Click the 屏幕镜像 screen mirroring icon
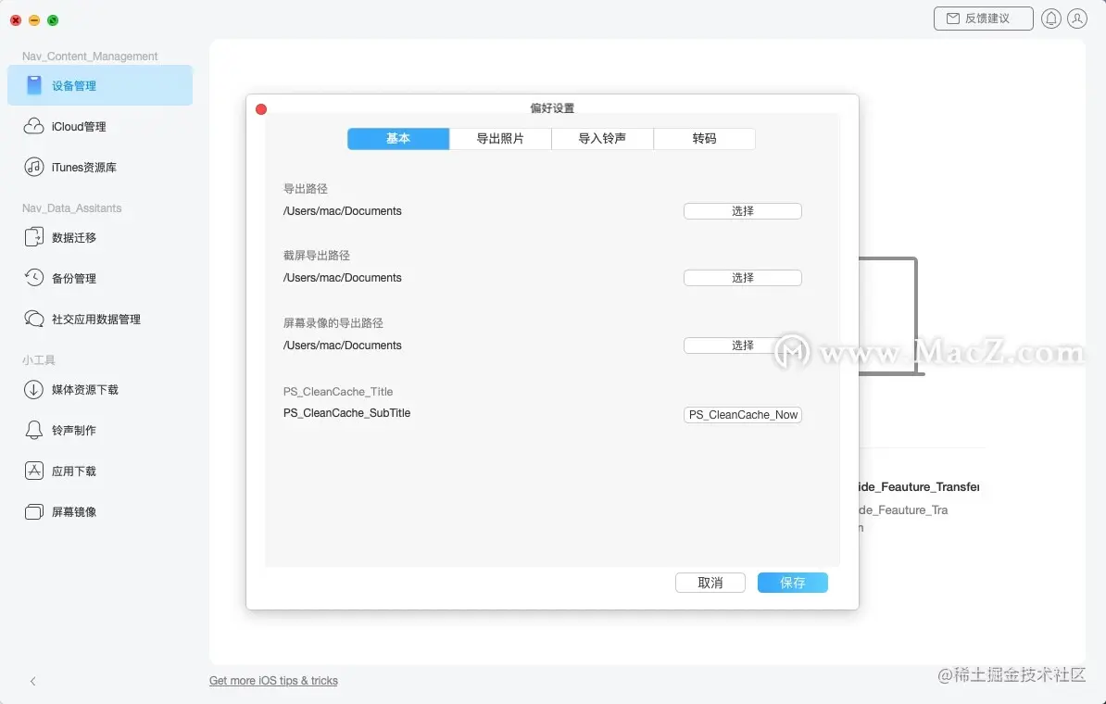This screenshot has height=704, width=1106. [34, 511]
